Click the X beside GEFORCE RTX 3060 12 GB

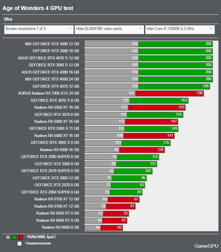pos(81,178)
